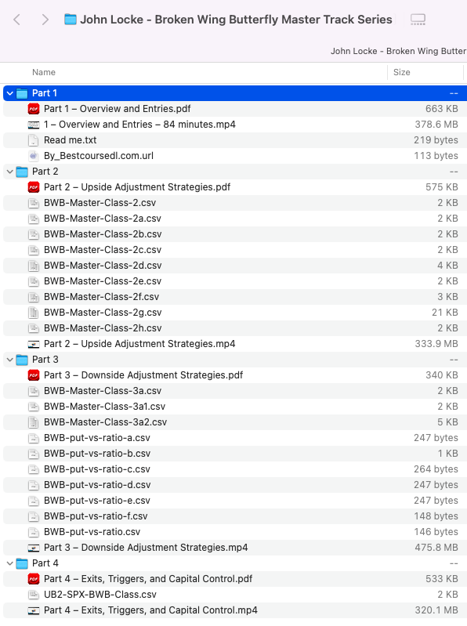
Task: Click the By_Bestcoursedl.com.url file icon
Action: point(34,156)
